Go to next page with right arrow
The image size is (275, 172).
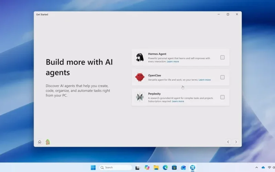point(236,142)
